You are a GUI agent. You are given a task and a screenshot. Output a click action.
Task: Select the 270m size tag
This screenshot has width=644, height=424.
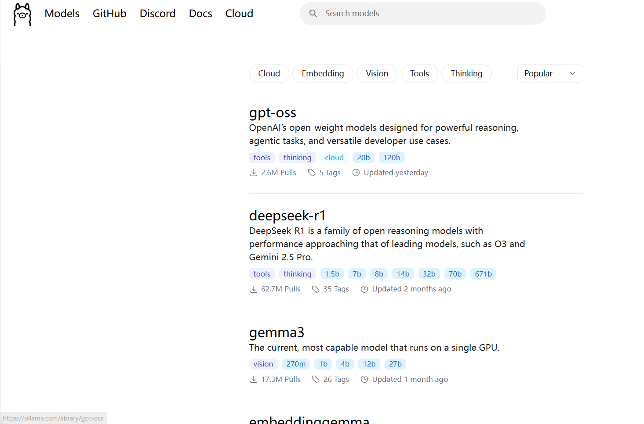[x=296, y=364]
